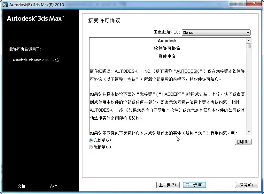The width and height of the screenshot is (264, 194).
Task: Click the 接受许可协议 heading
Action: 104,20
